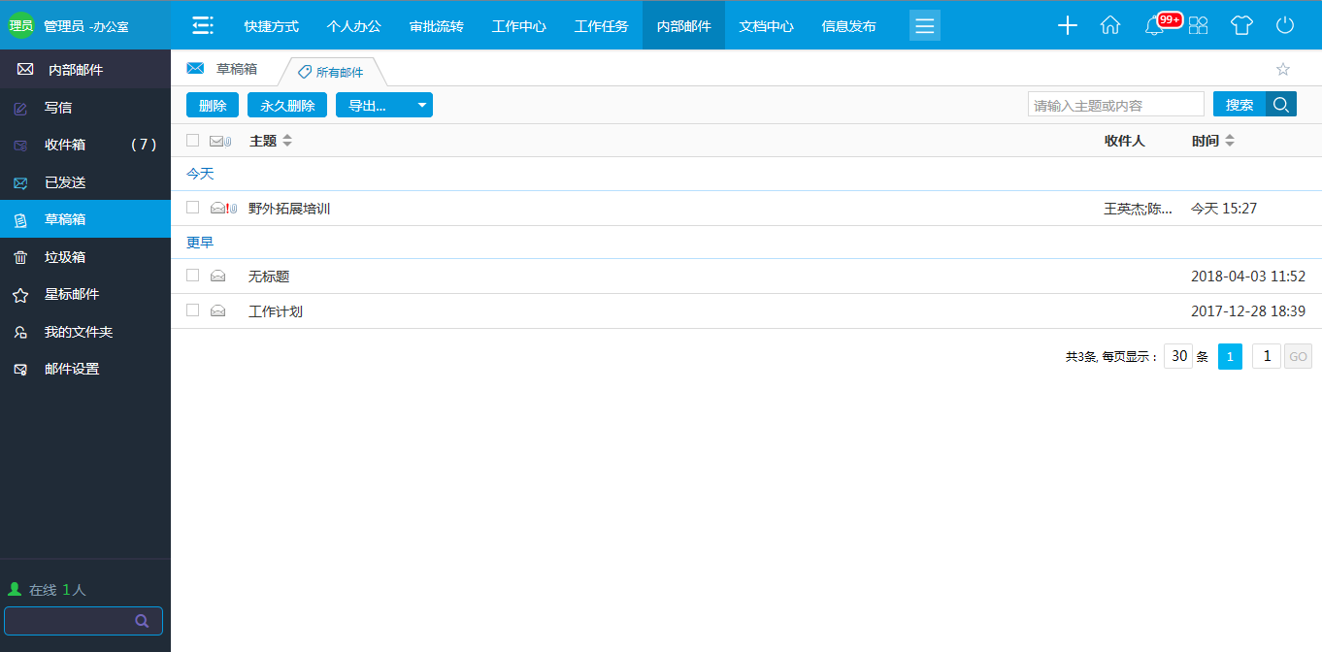Click the magnifier icon beside search button
The height and width of the screenshot is (652, 1322).
coord(1281,105)
